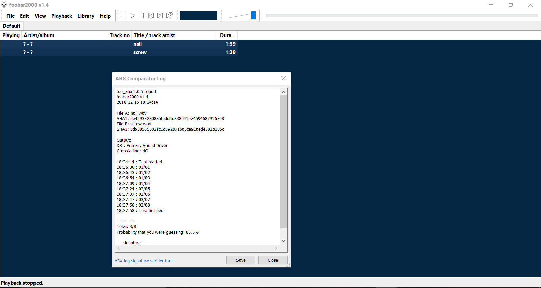Screen dimensions: 541x288
Task: Click the dark visualization panel in the toolbar
Action: click(x=198, y=16)
